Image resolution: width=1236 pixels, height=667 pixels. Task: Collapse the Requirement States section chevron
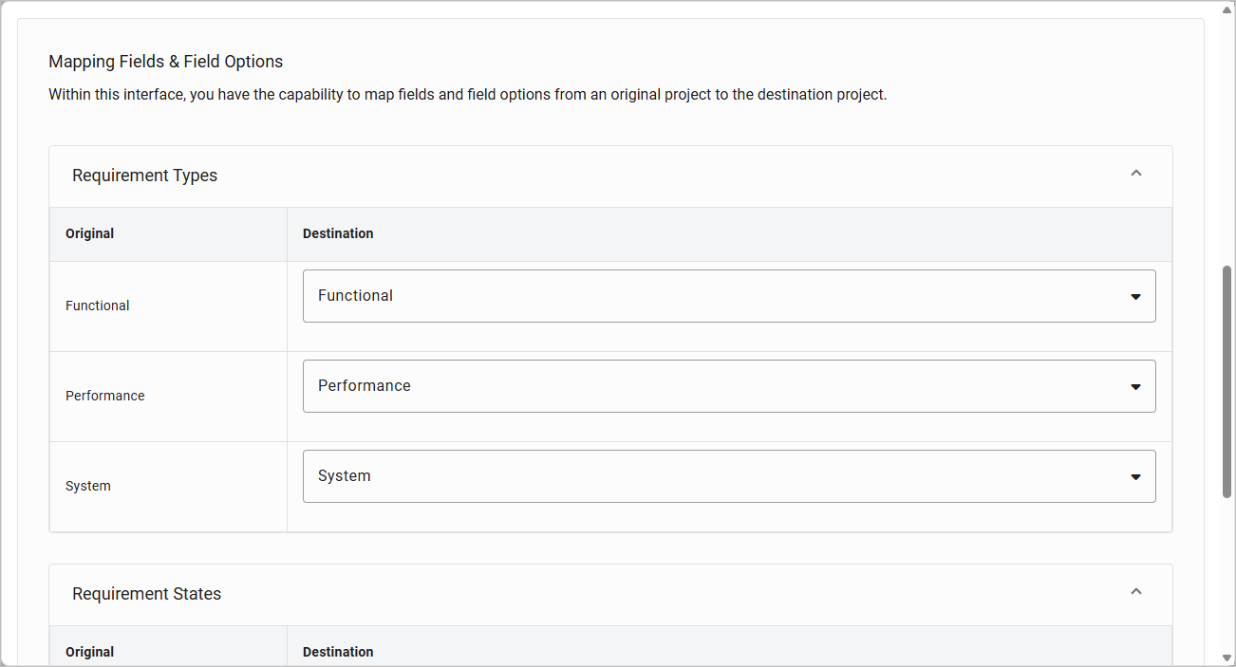tap(1135, 592)
